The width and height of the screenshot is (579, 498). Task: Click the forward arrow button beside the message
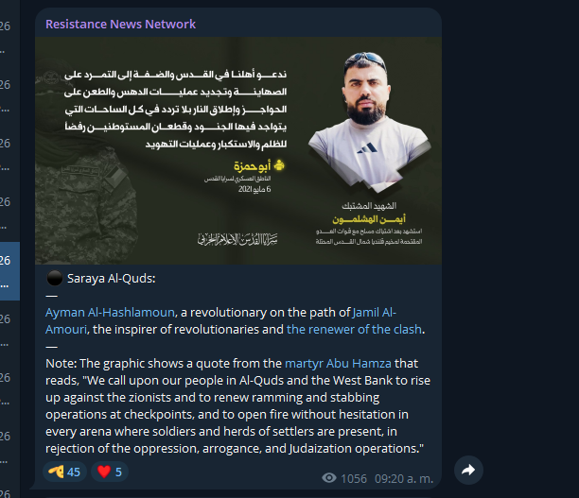(468, 470)
